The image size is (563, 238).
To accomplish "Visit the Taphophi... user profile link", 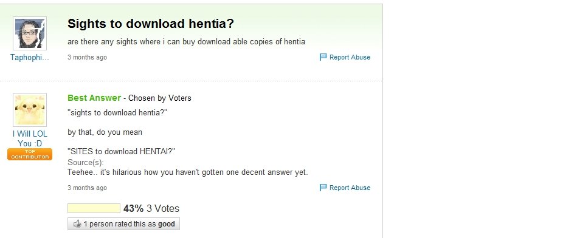I will click(29, 57).
